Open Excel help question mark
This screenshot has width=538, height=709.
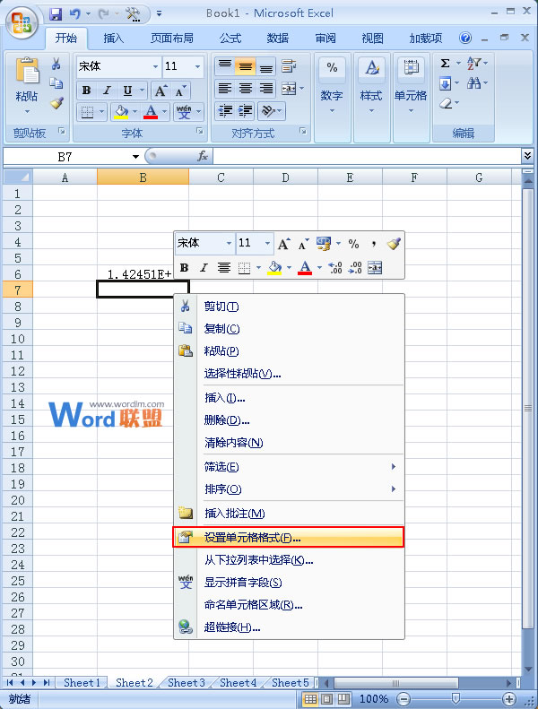pos(465,38)
